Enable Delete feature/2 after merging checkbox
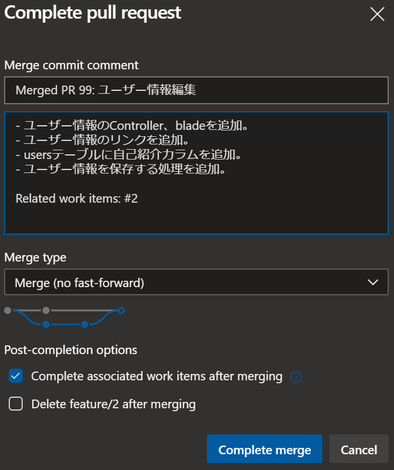Screen dimensions: 394x470 point(16,404)
